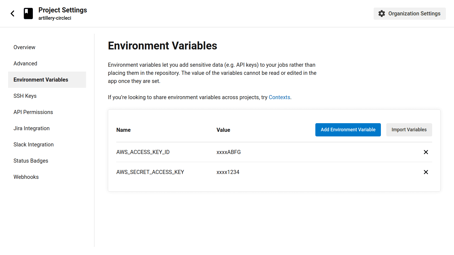Click the Import Variables button
454x255 pixels.
pos(409,130)
